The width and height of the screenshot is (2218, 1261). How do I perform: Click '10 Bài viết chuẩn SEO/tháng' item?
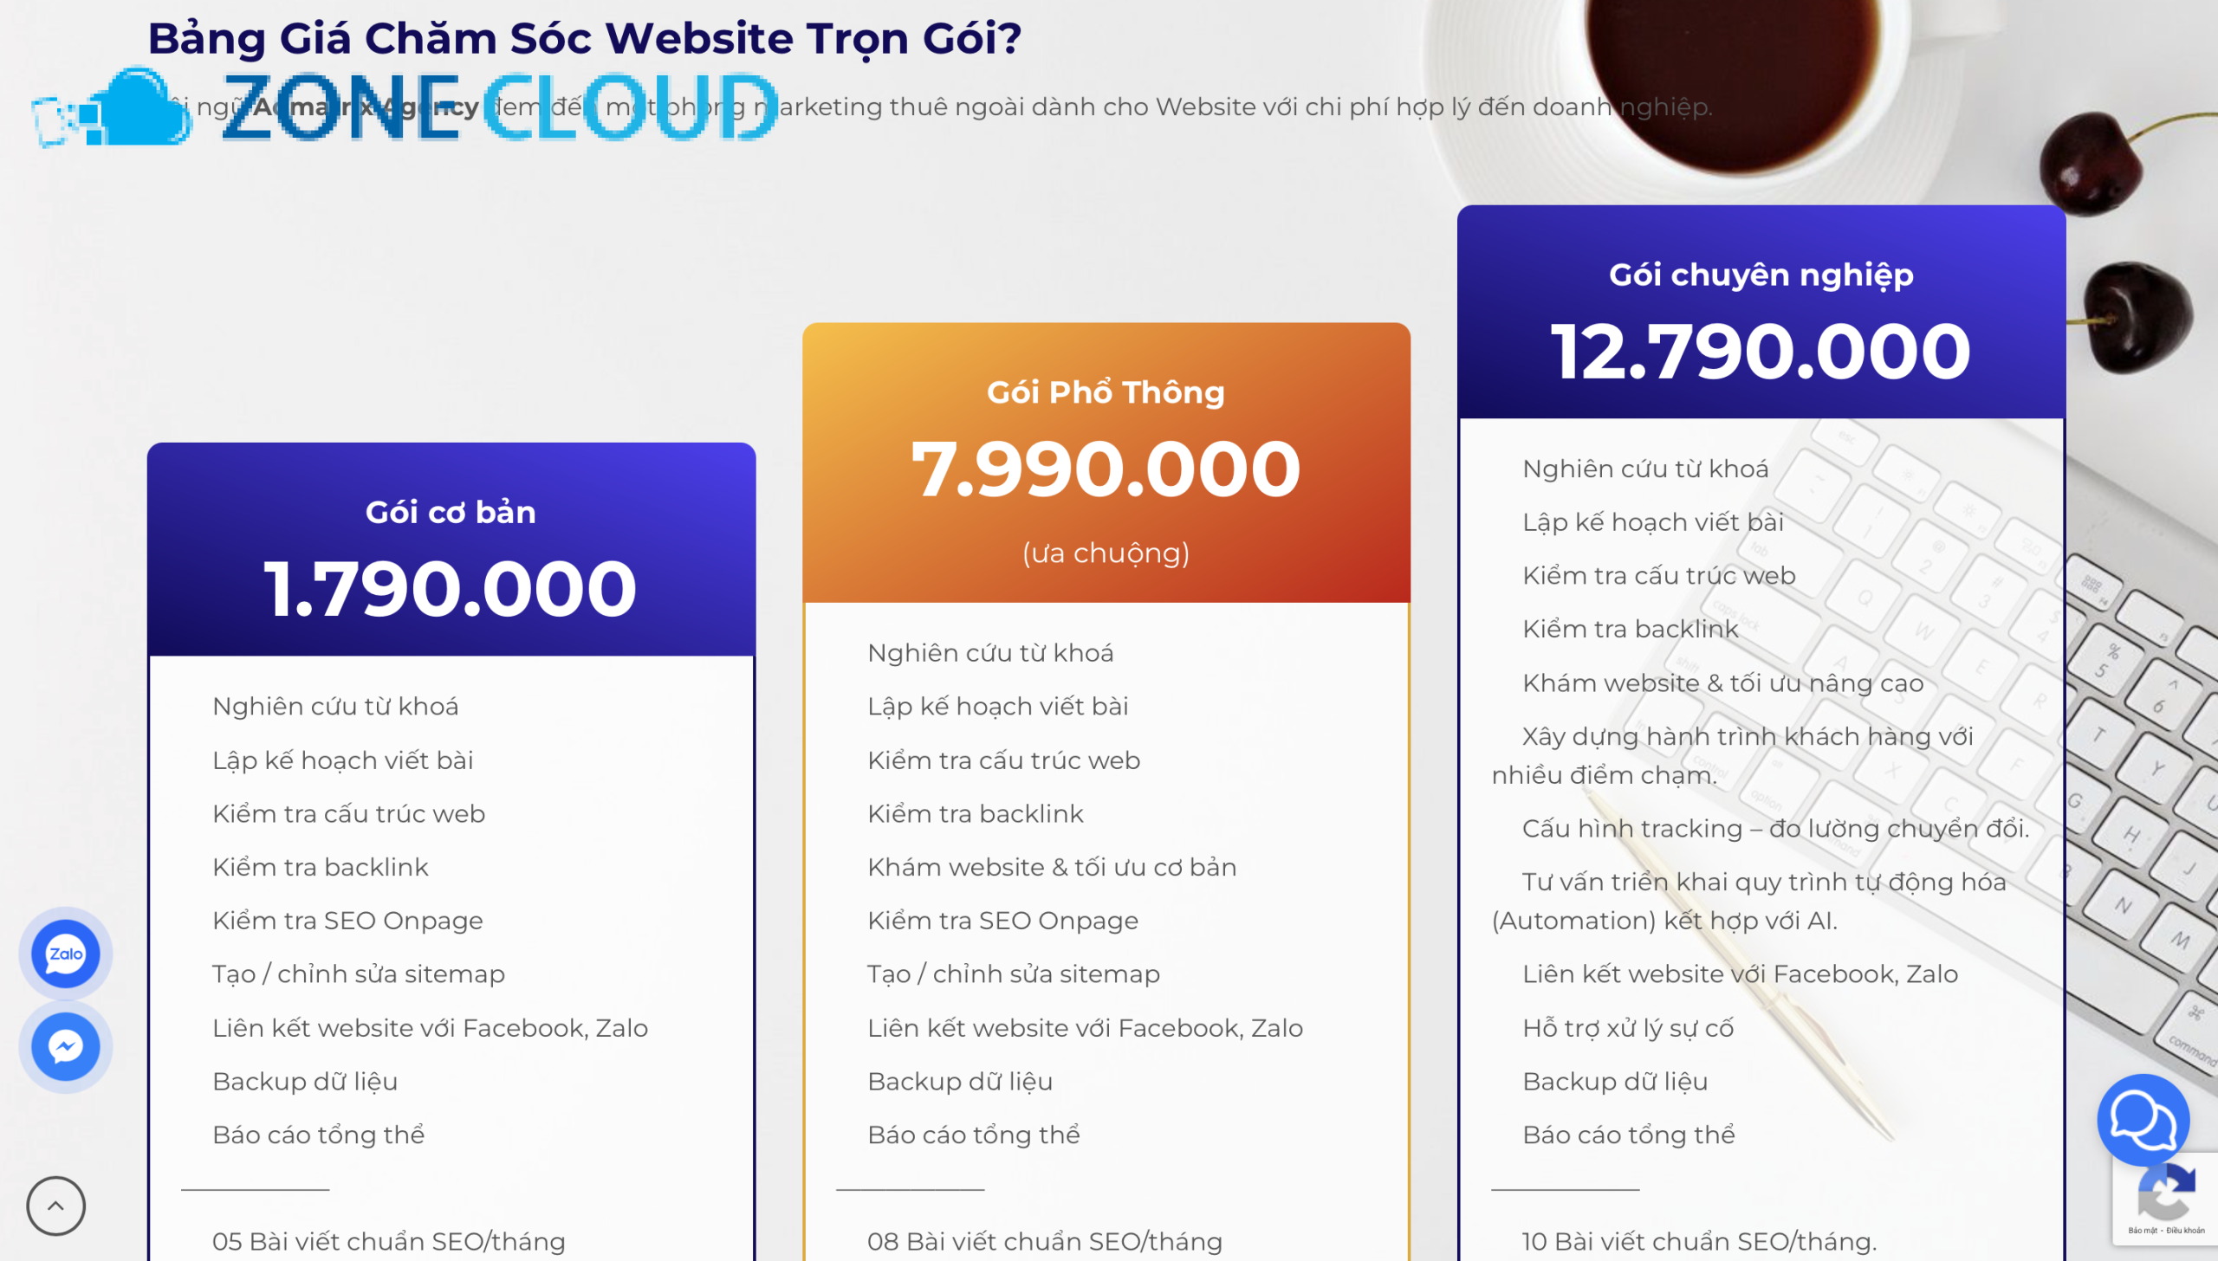tap(1699, 1241)
